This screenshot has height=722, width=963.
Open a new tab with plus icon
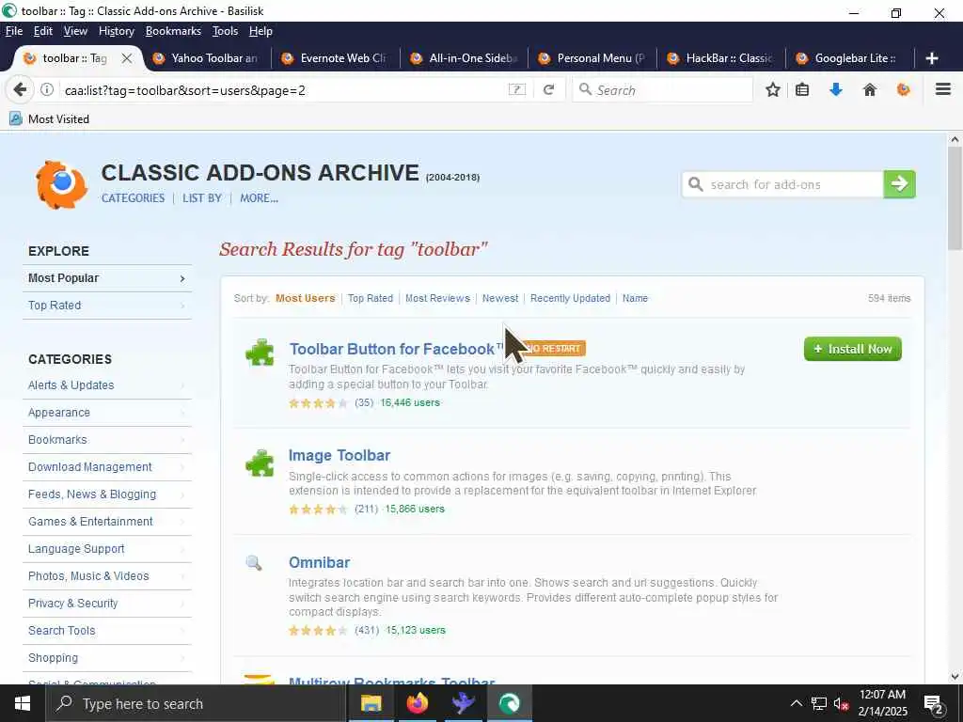(932, 58)
